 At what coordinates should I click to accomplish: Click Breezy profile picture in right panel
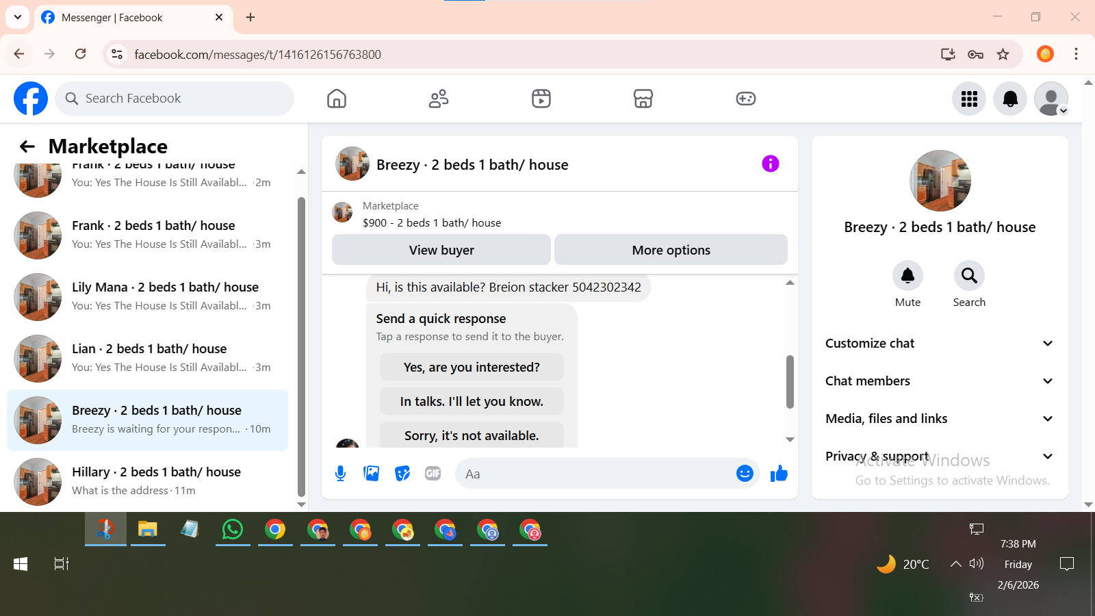940,181
